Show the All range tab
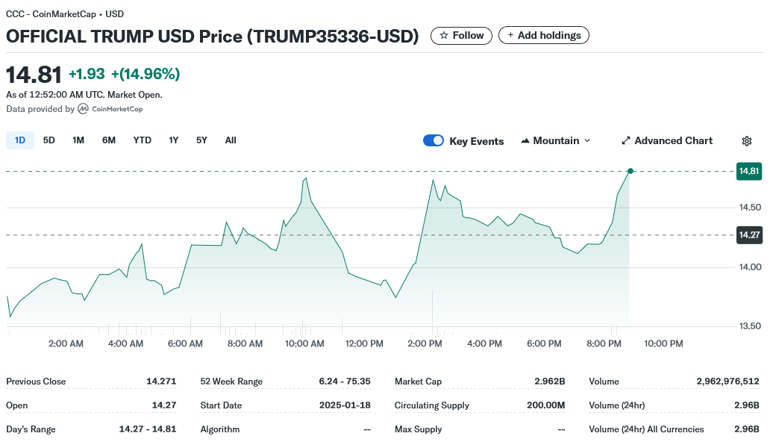This screenshot has width=773, height=448. [x=231, y=140]
